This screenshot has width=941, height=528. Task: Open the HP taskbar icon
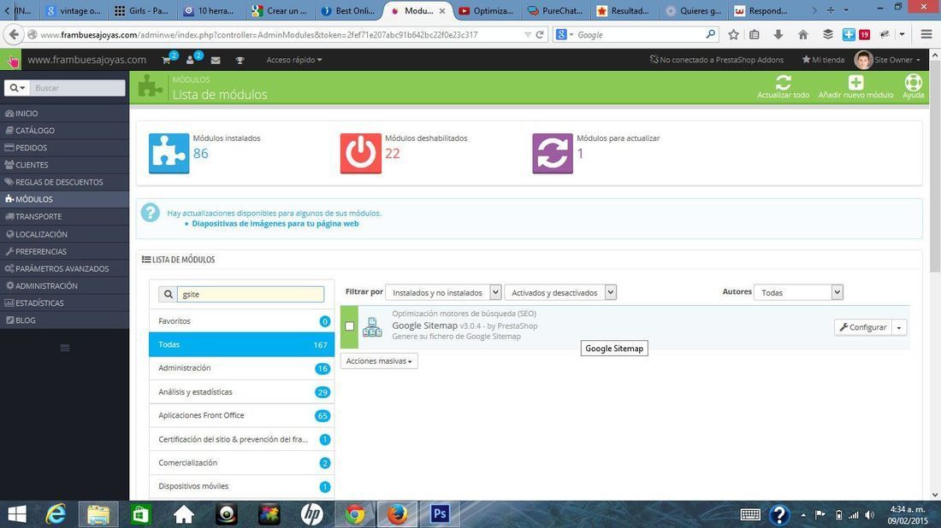(x=311, y=514)
